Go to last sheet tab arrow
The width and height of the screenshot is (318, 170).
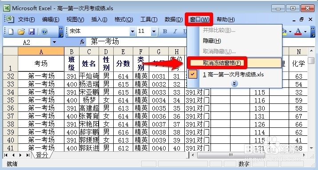click(28, 155)
